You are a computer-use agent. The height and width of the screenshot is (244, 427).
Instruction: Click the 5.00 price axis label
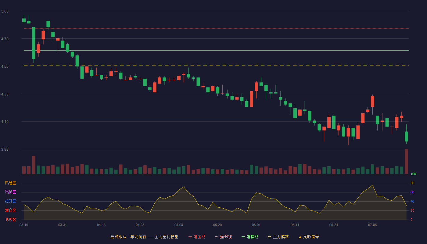pyautogui.click(x=5, y=11)
